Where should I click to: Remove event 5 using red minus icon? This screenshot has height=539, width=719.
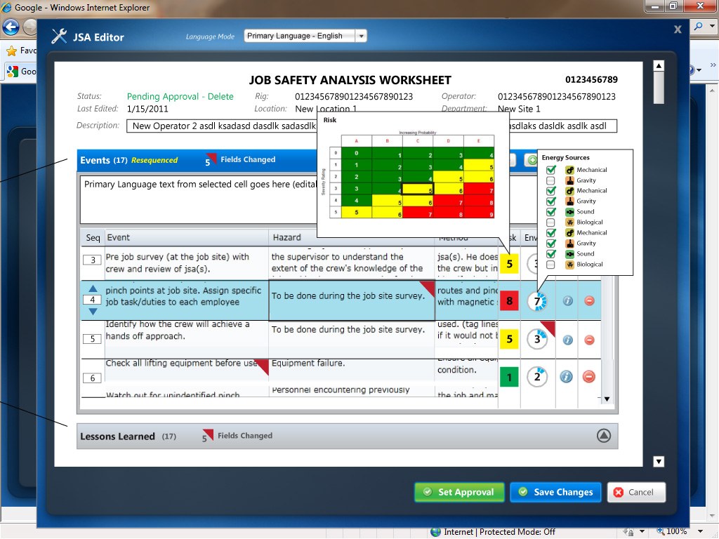589,340
